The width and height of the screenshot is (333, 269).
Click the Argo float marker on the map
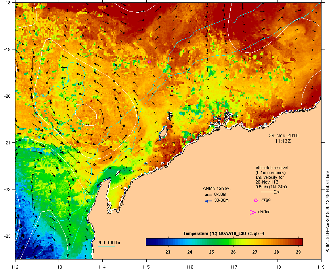[x=149, y=62]
